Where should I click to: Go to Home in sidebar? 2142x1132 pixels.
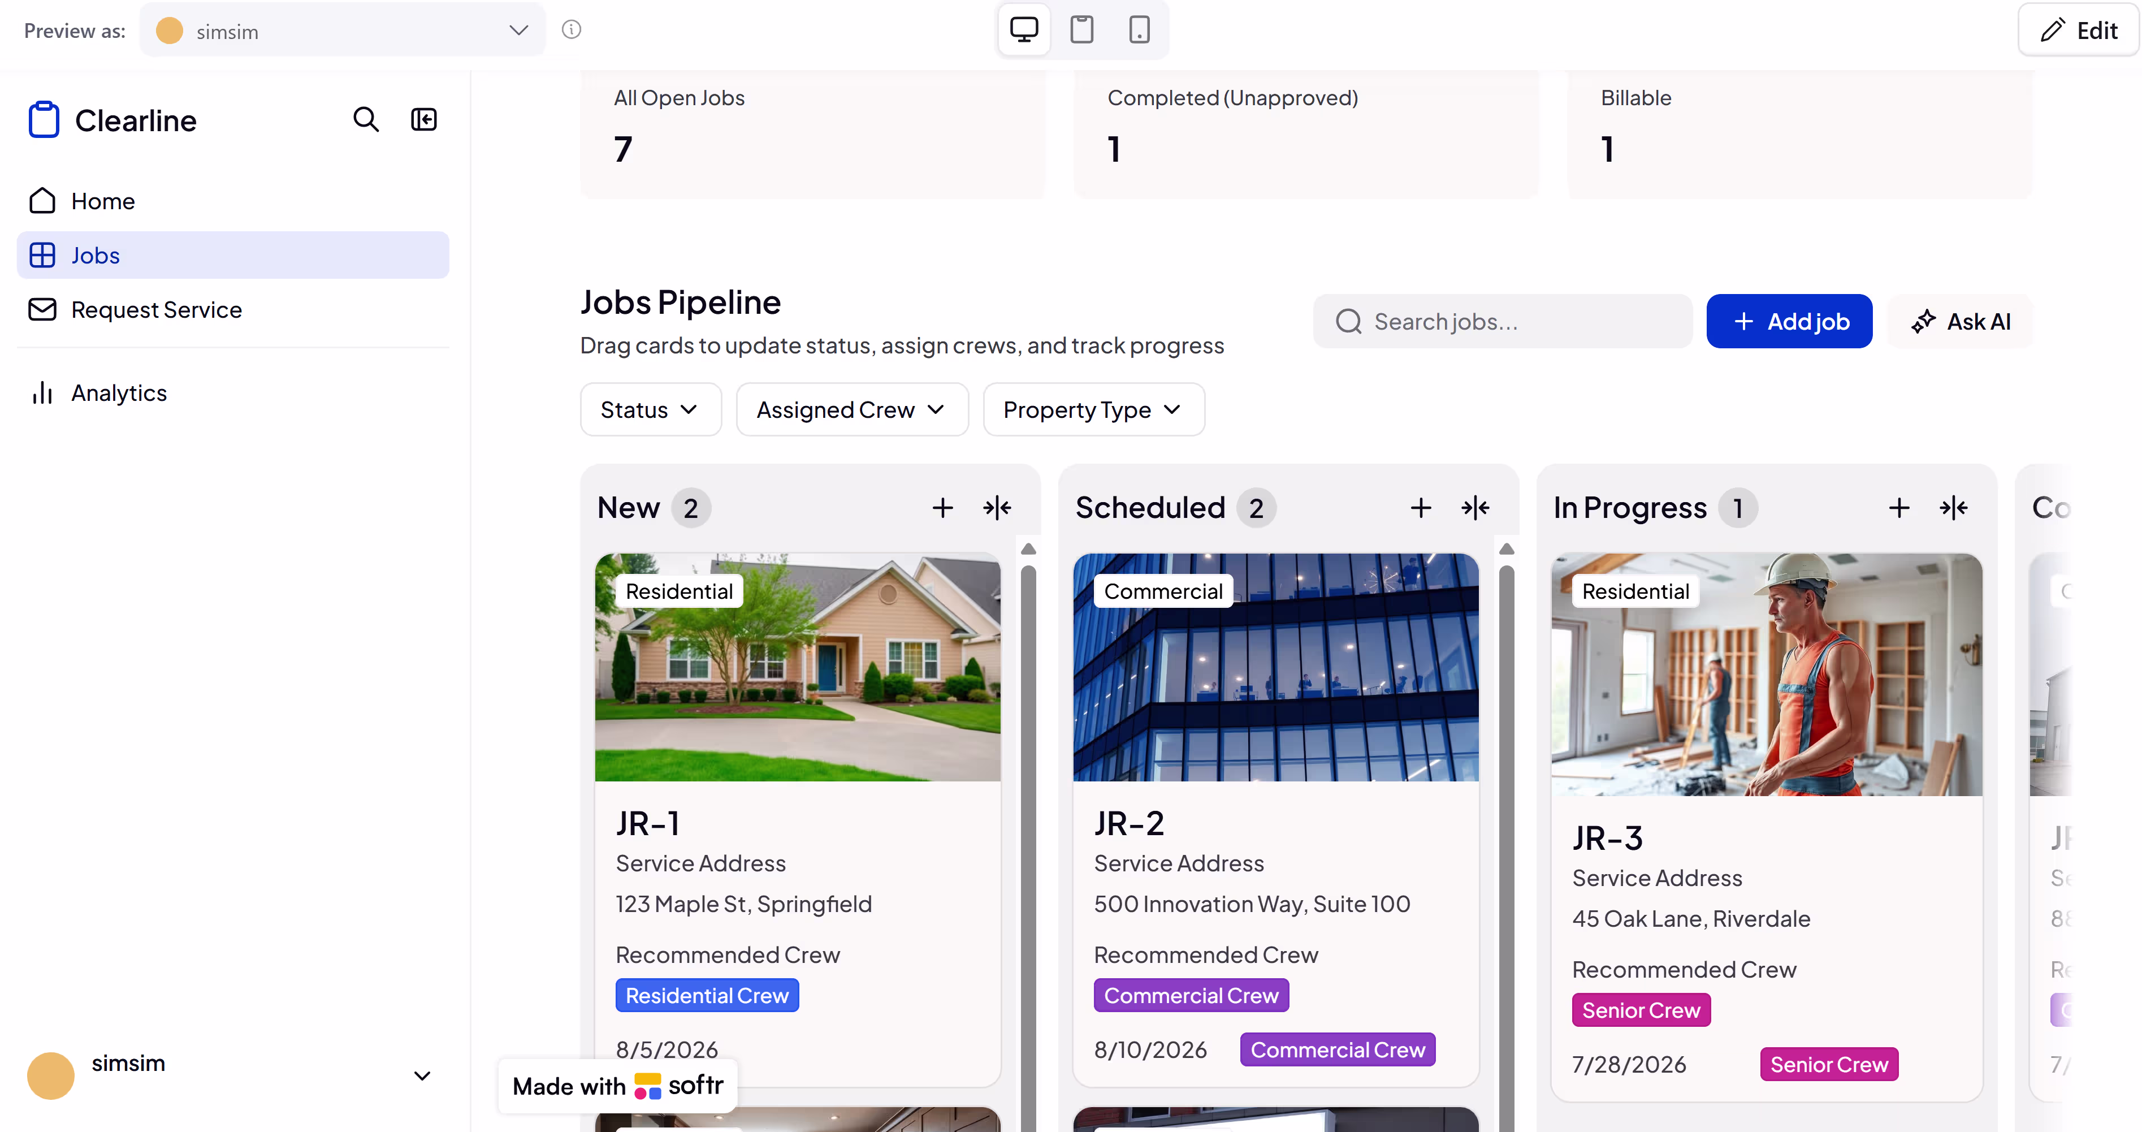pyautogui.click(x=233, y=201)
